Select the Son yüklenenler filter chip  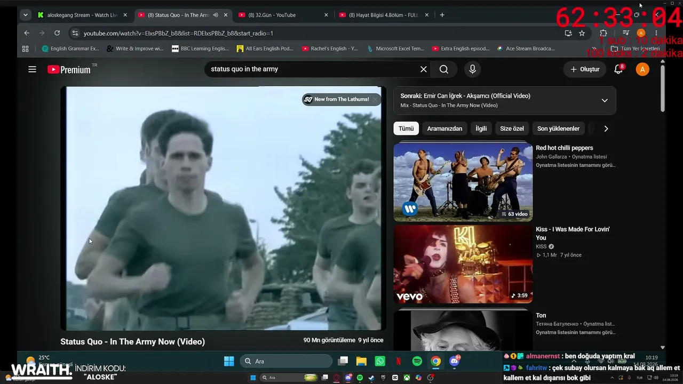click(x=558, y=129)
